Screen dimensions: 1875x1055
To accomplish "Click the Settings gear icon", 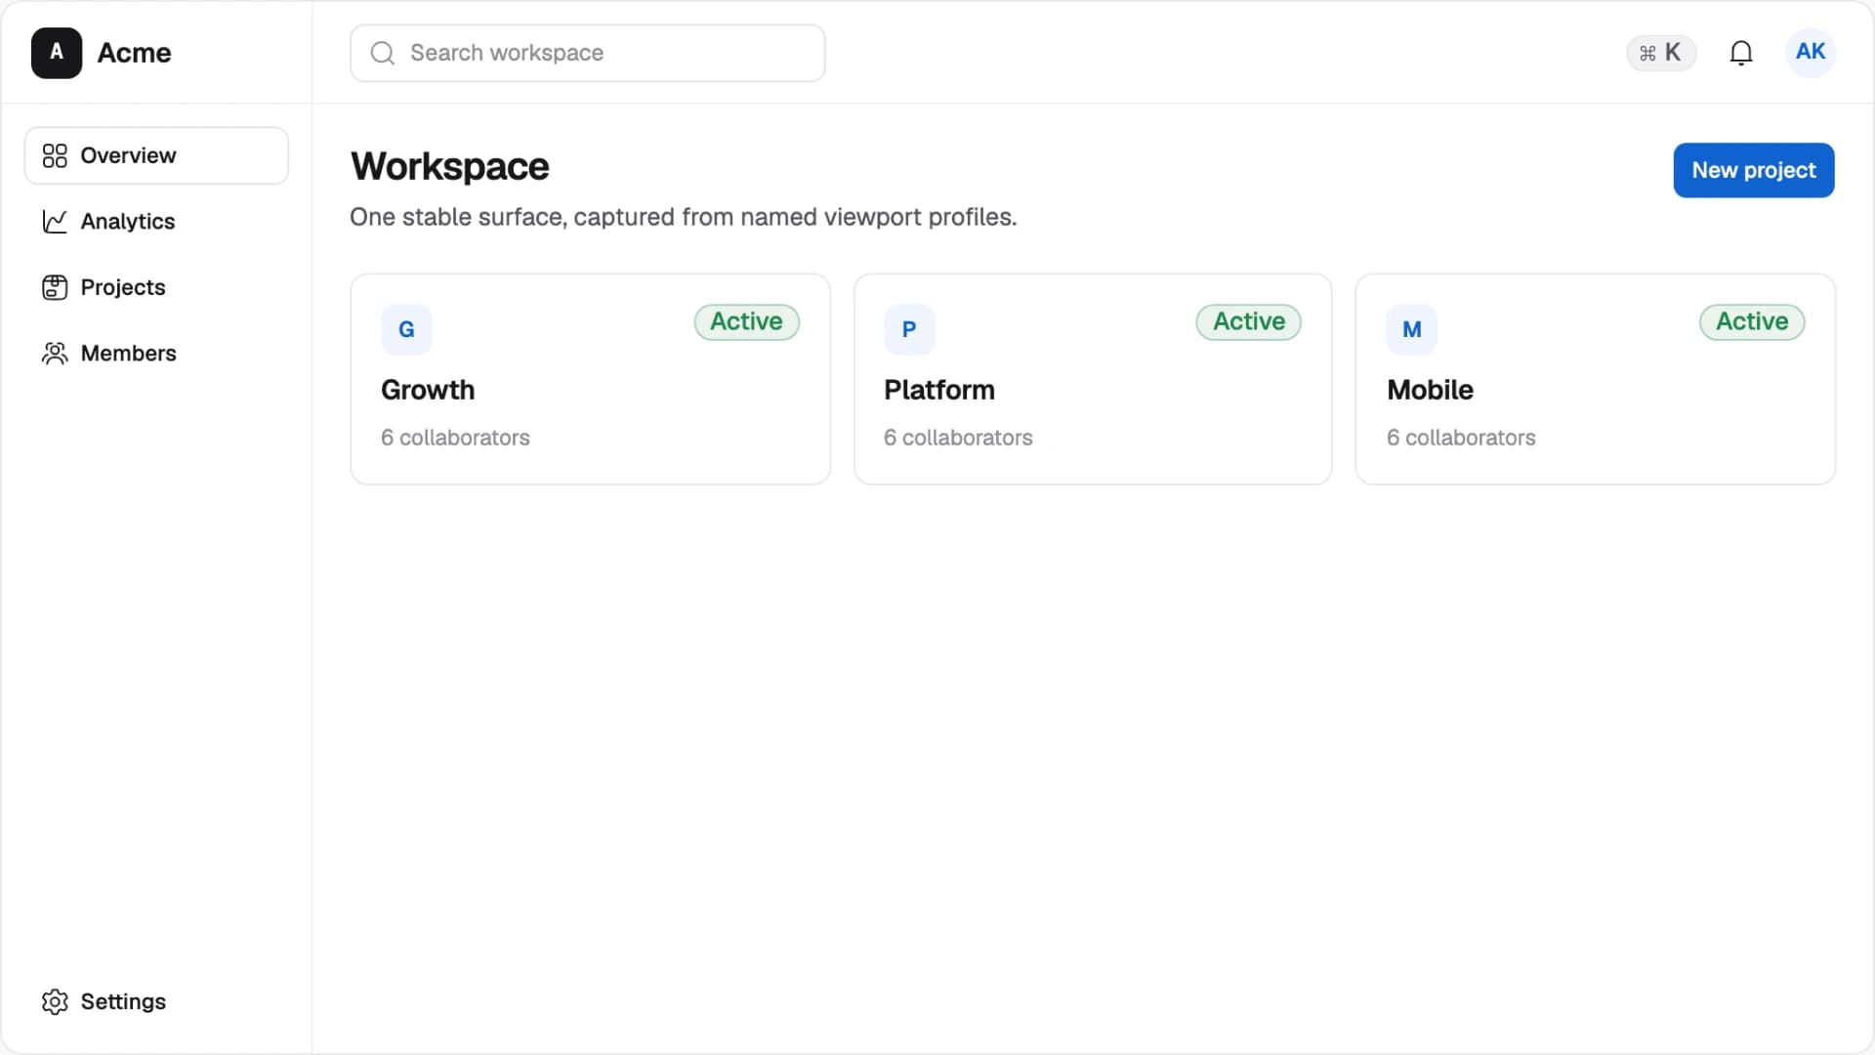I will 55,1001.
